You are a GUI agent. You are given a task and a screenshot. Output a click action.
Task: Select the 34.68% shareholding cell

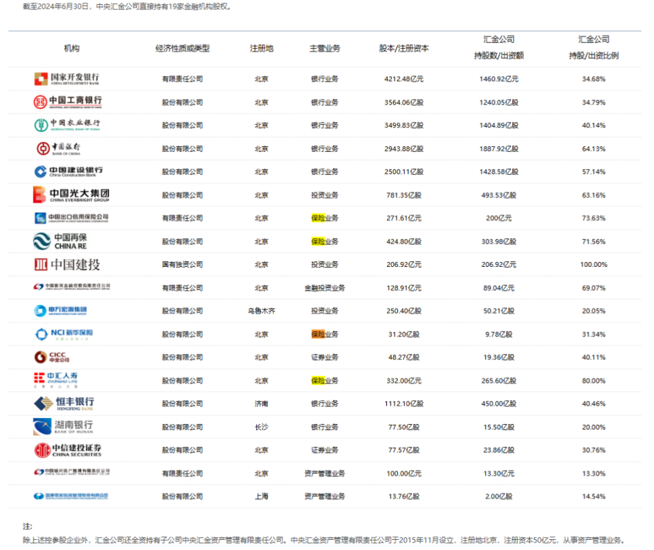click(594, 79)
